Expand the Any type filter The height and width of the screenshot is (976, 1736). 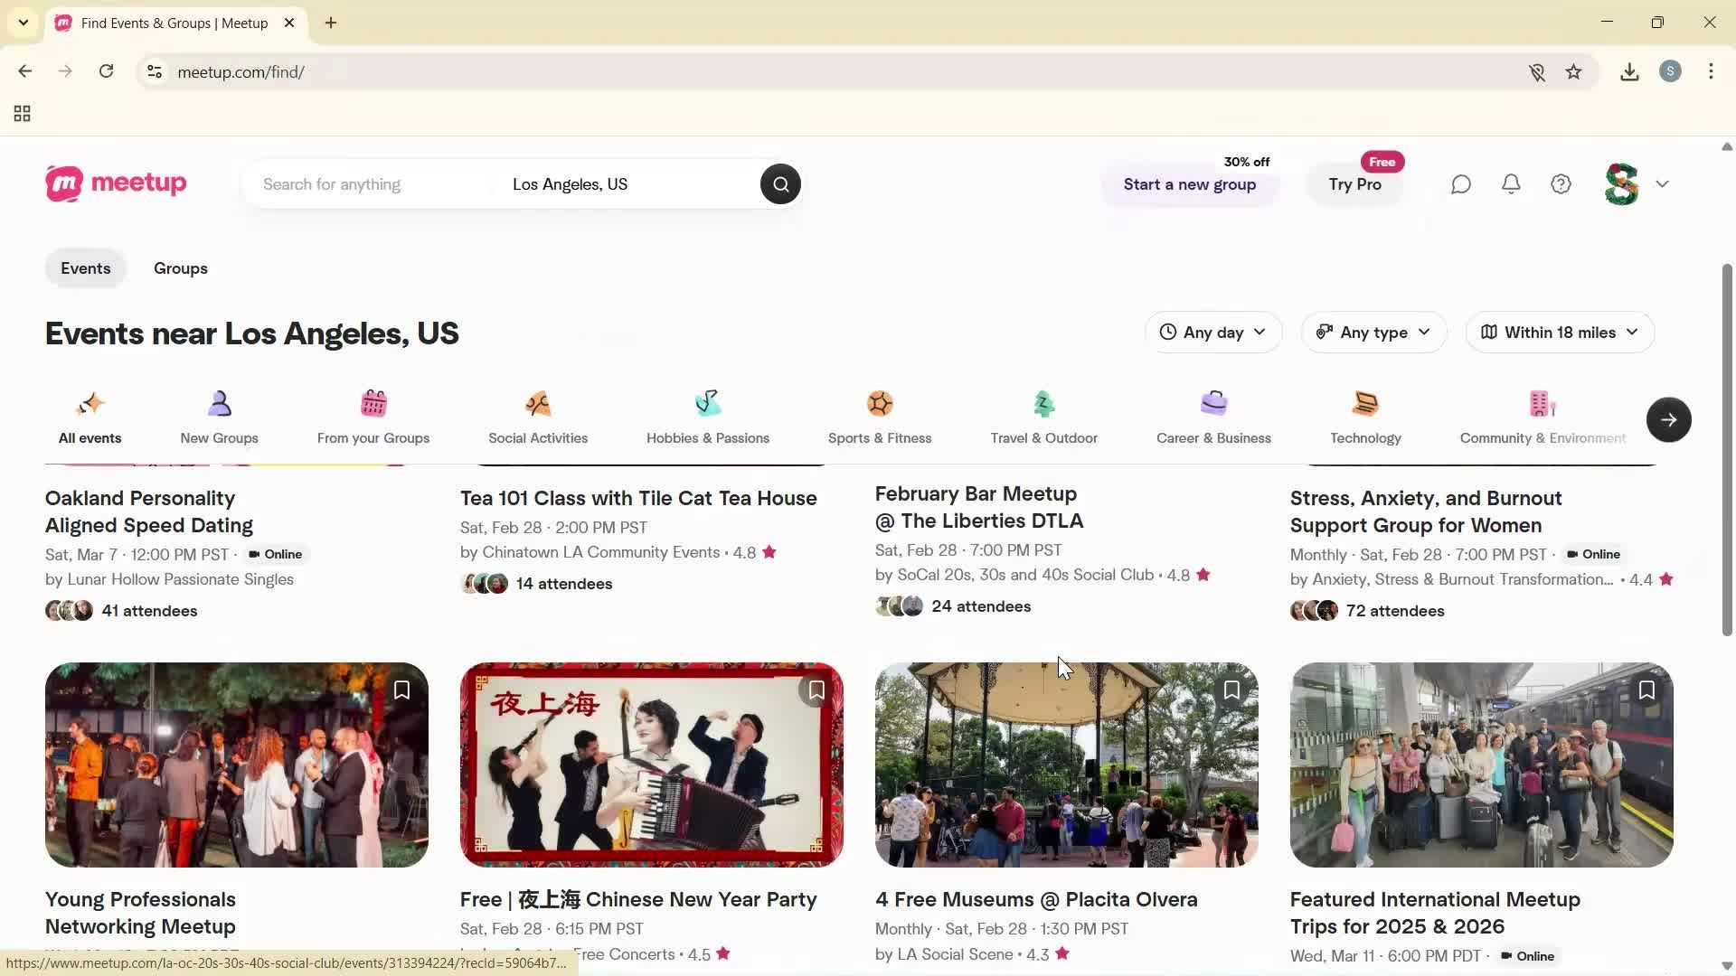click(x=1373, y=332)
